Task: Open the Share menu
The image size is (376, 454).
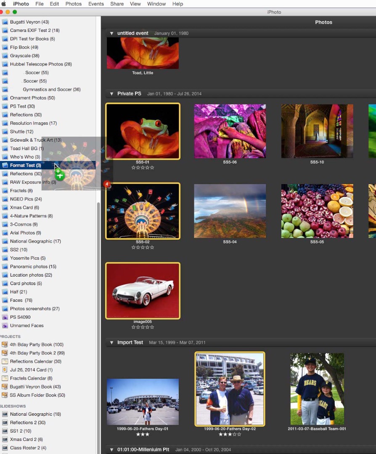Action: pos(117,4)
